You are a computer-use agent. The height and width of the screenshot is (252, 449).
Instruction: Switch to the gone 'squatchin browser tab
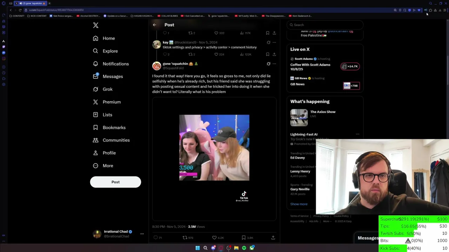click(30, 3)
